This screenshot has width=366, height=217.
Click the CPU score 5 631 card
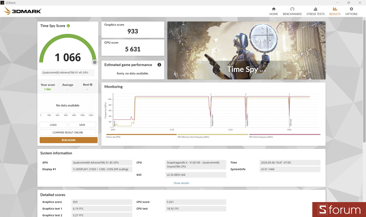pos(133,47)
